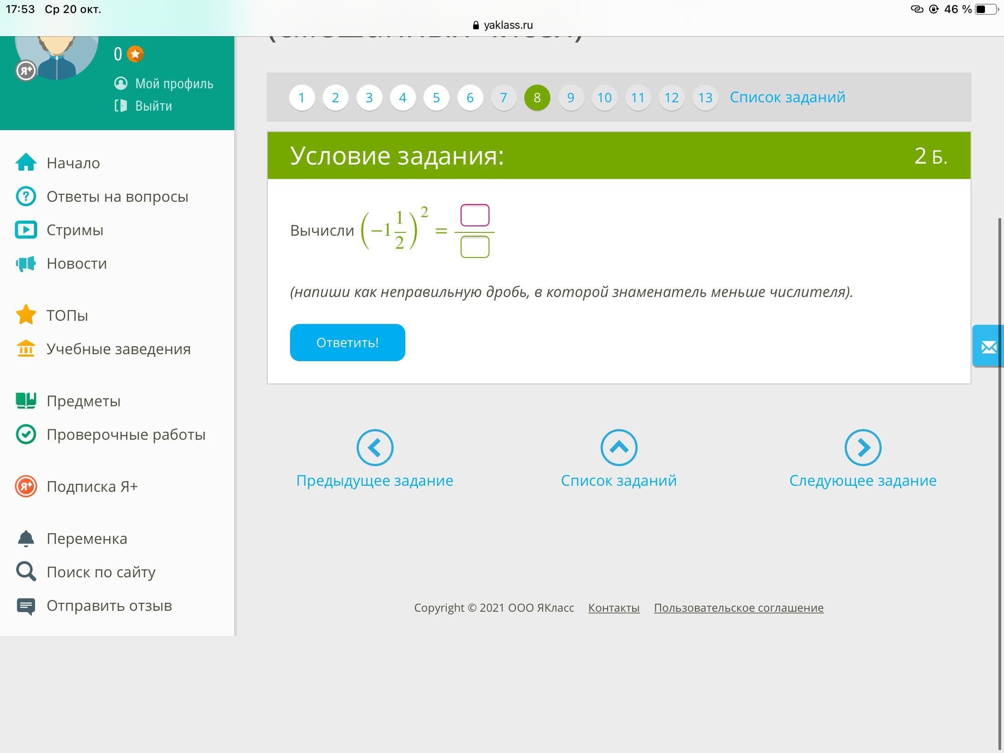
Task: Open the Контакты footer link
Action: tap(614, 608)
